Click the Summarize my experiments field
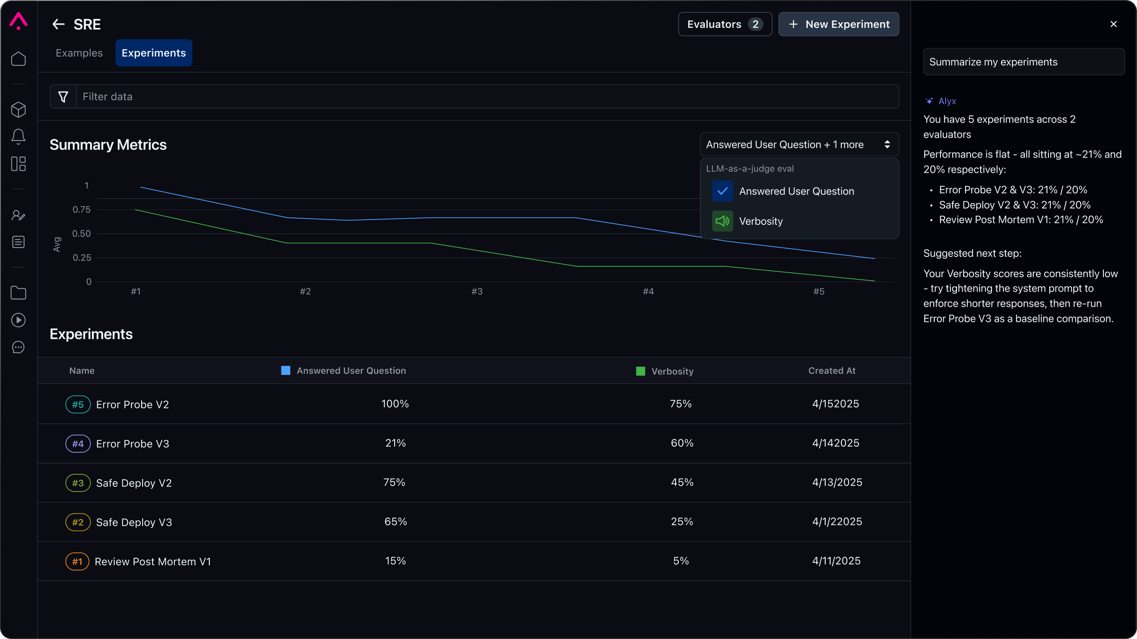This screenshot has height=639, width=1137. pyautogui.click(x=1024, y=62)
